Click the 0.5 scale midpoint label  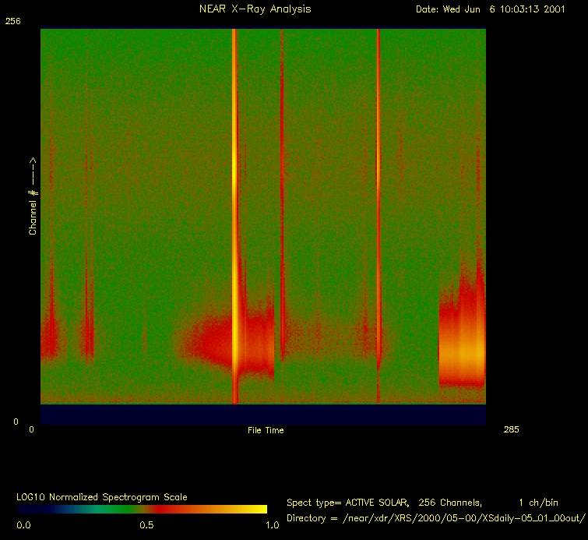(x=146, y=525)
